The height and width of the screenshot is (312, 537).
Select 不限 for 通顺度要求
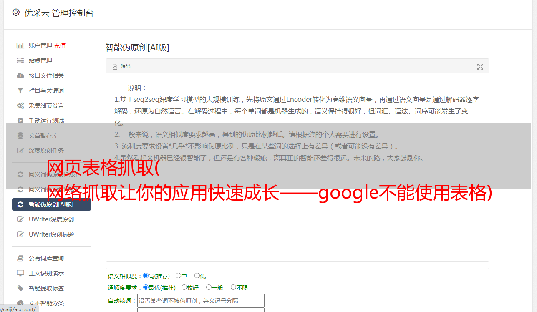[x=233, y=287]
